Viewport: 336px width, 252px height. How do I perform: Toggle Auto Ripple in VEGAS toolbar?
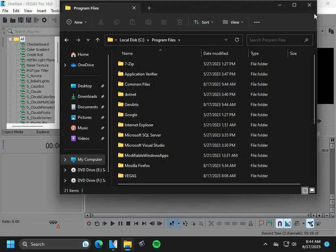click(297, 224)
